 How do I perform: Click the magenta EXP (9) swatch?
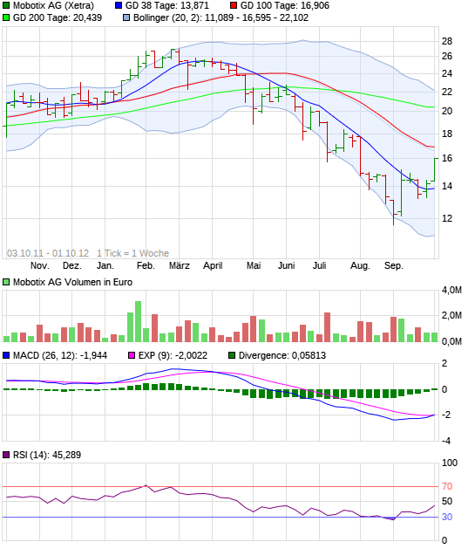tap(132, 356)
